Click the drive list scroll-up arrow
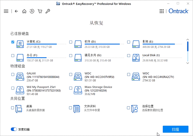 187,39
